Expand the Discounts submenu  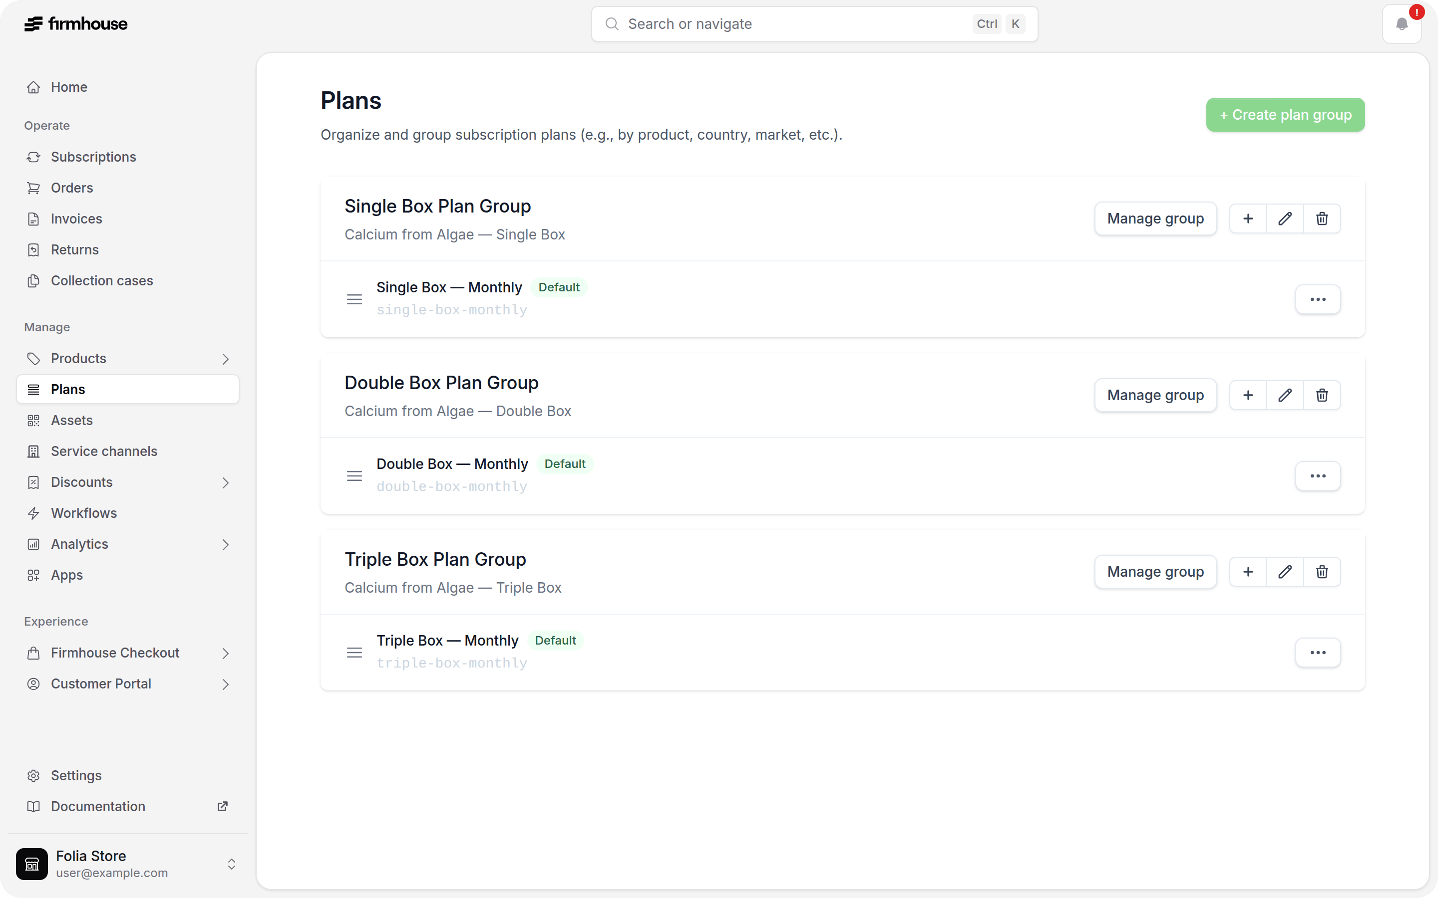(225, 483)
